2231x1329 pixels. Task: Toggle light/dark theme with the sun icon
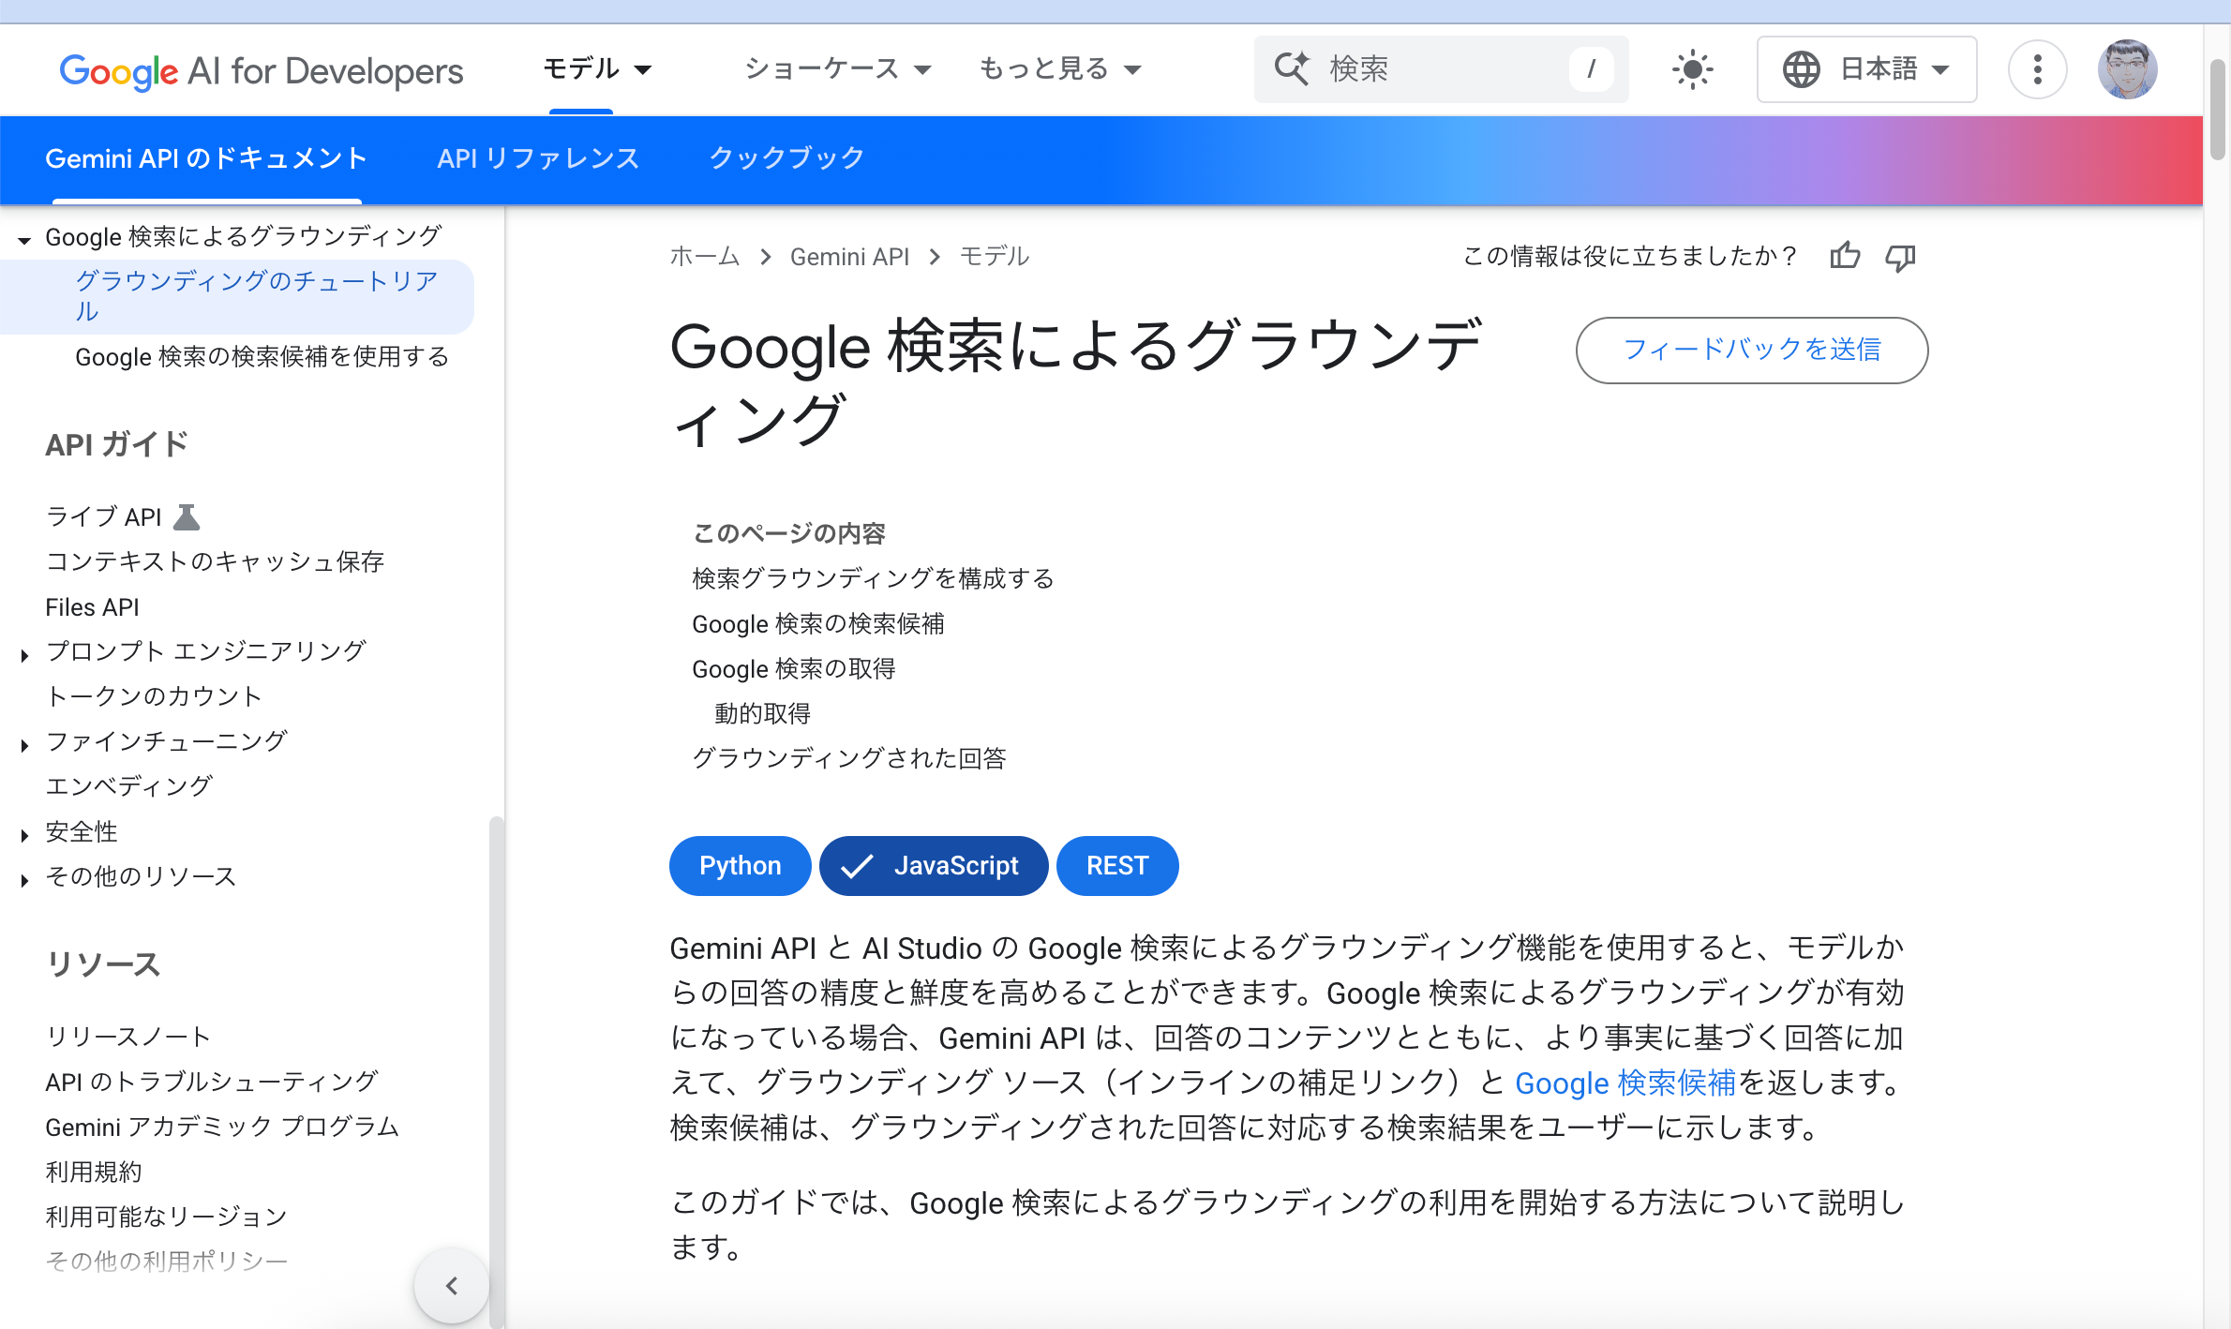click(x=1692, y=68)
